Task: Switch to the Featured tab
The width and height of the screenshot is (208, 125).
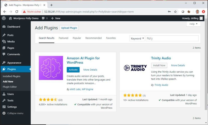Action: (x=63, y=38)
